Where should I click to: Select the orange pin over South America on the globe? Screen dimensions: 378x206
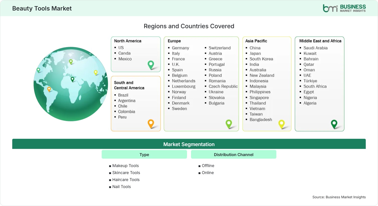(49, 89)
